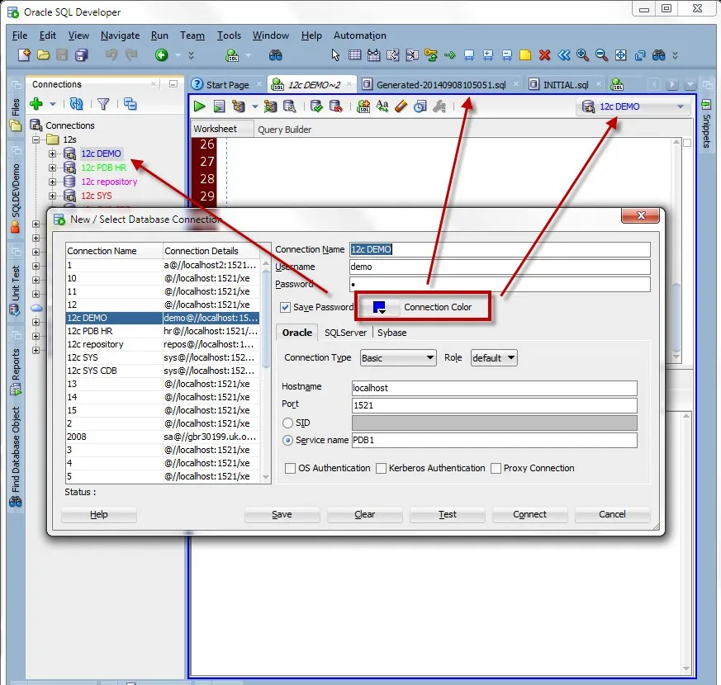Expand the 12c repository tree node
This screenshot has height=685, width=721.
tap(52, 182)
